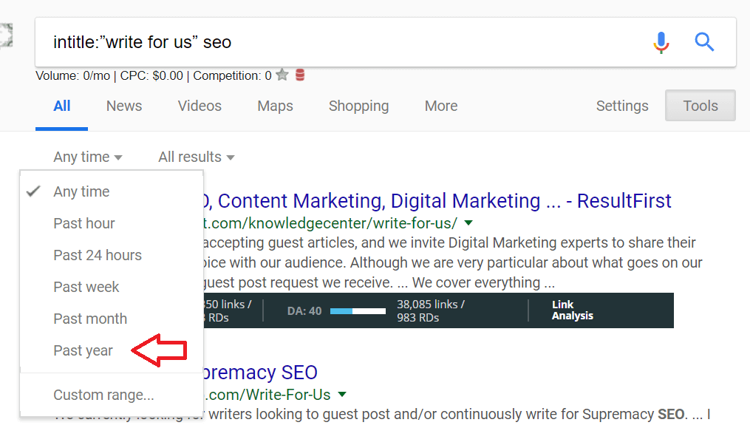Toggle the checkmarked 'Any time' option
The height and width of the screenshot is (428, 750).
[x=81, y=191]
